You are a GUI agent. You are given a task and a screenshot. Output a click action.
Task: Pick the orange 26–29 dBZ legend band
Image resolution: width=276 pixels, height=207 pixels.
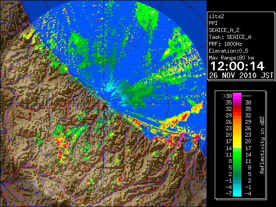(237, 122)
